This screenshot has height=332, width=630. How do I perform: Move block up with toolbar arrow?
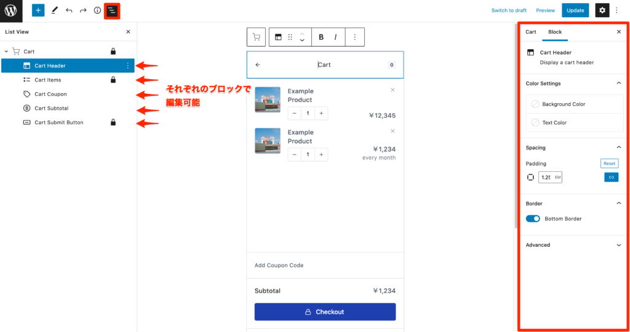coord(302,33)
